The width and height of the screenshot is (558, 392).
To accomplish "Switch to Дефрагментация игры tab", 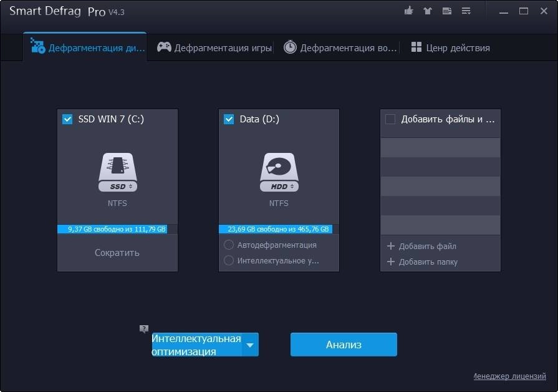I will click(x=214, y=47).
